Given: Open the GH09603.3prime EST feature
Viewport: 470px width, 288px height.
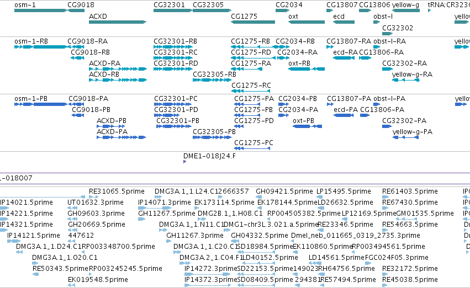Looking at the screenshot, I should coord(71,219).
